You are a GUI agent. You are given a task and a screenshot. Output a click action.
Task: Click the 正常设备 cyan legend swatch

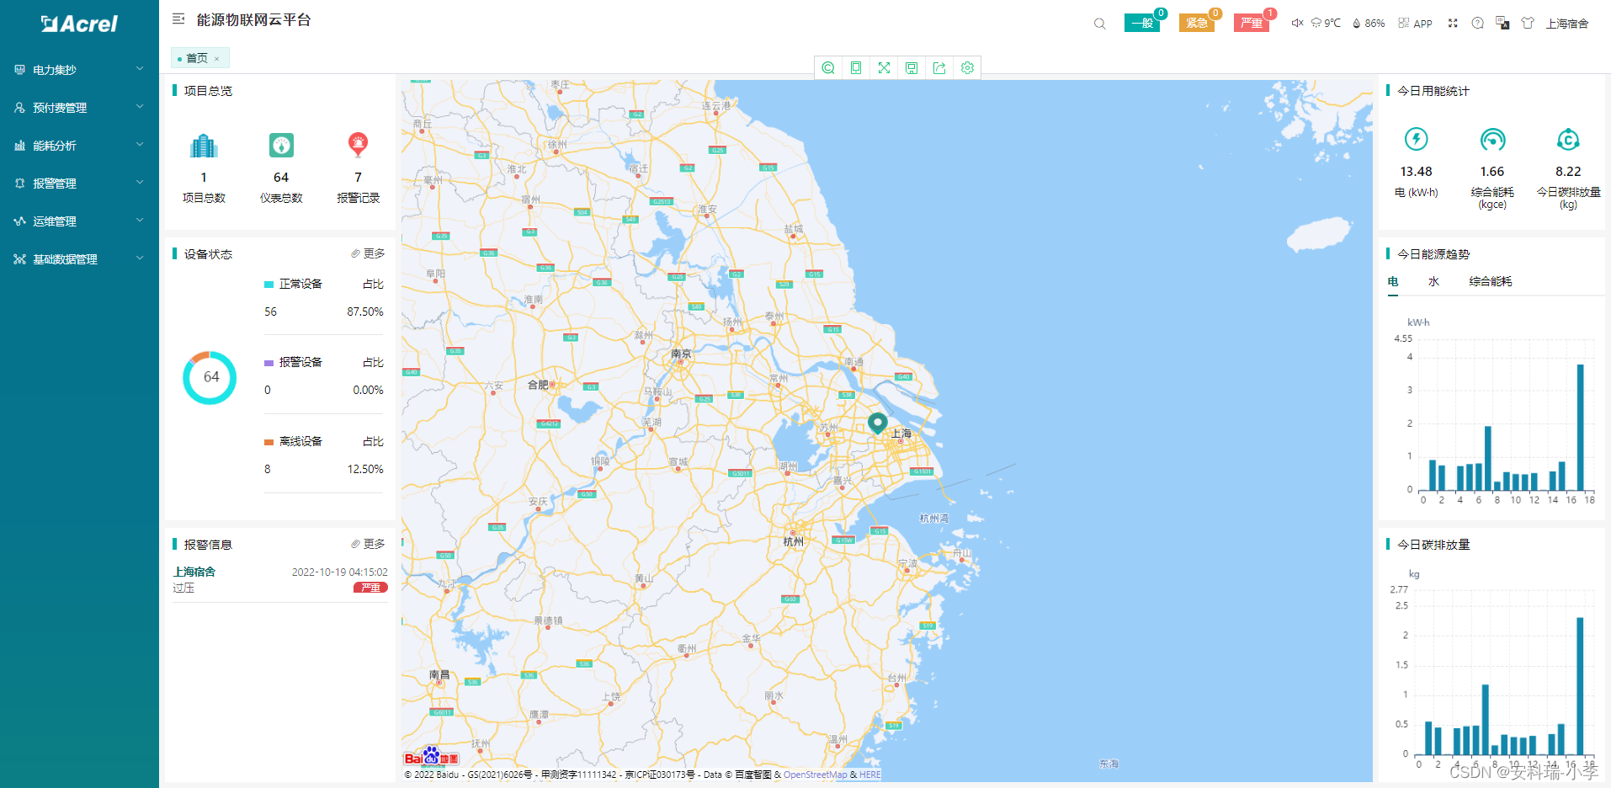[268, 285]
